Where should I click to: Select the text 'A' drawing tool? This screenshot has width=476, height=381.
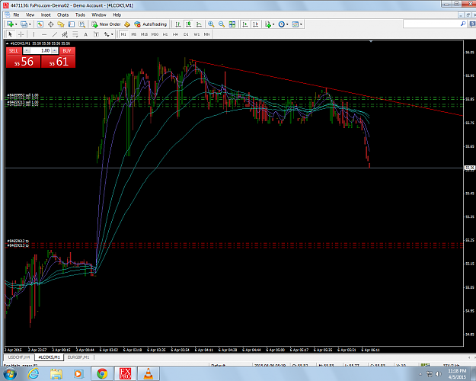(x=85, y=34)
